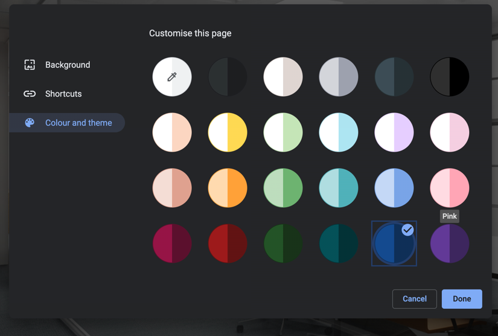Choose the black theme swatch
Screen dimensions: 498x336
[450, 77]
